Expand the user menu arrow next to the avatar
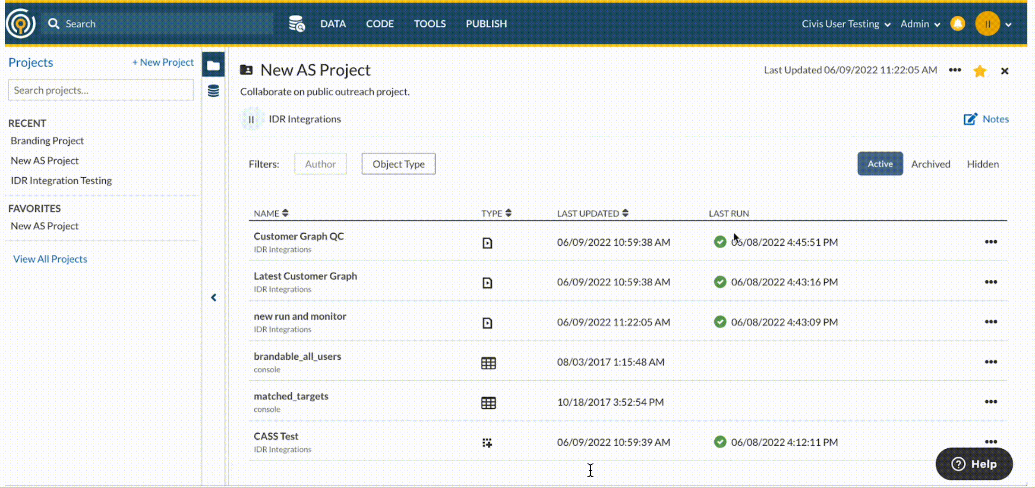Screen dimensions: 1035x488 pyautogui.click(x=1008, y=25)
